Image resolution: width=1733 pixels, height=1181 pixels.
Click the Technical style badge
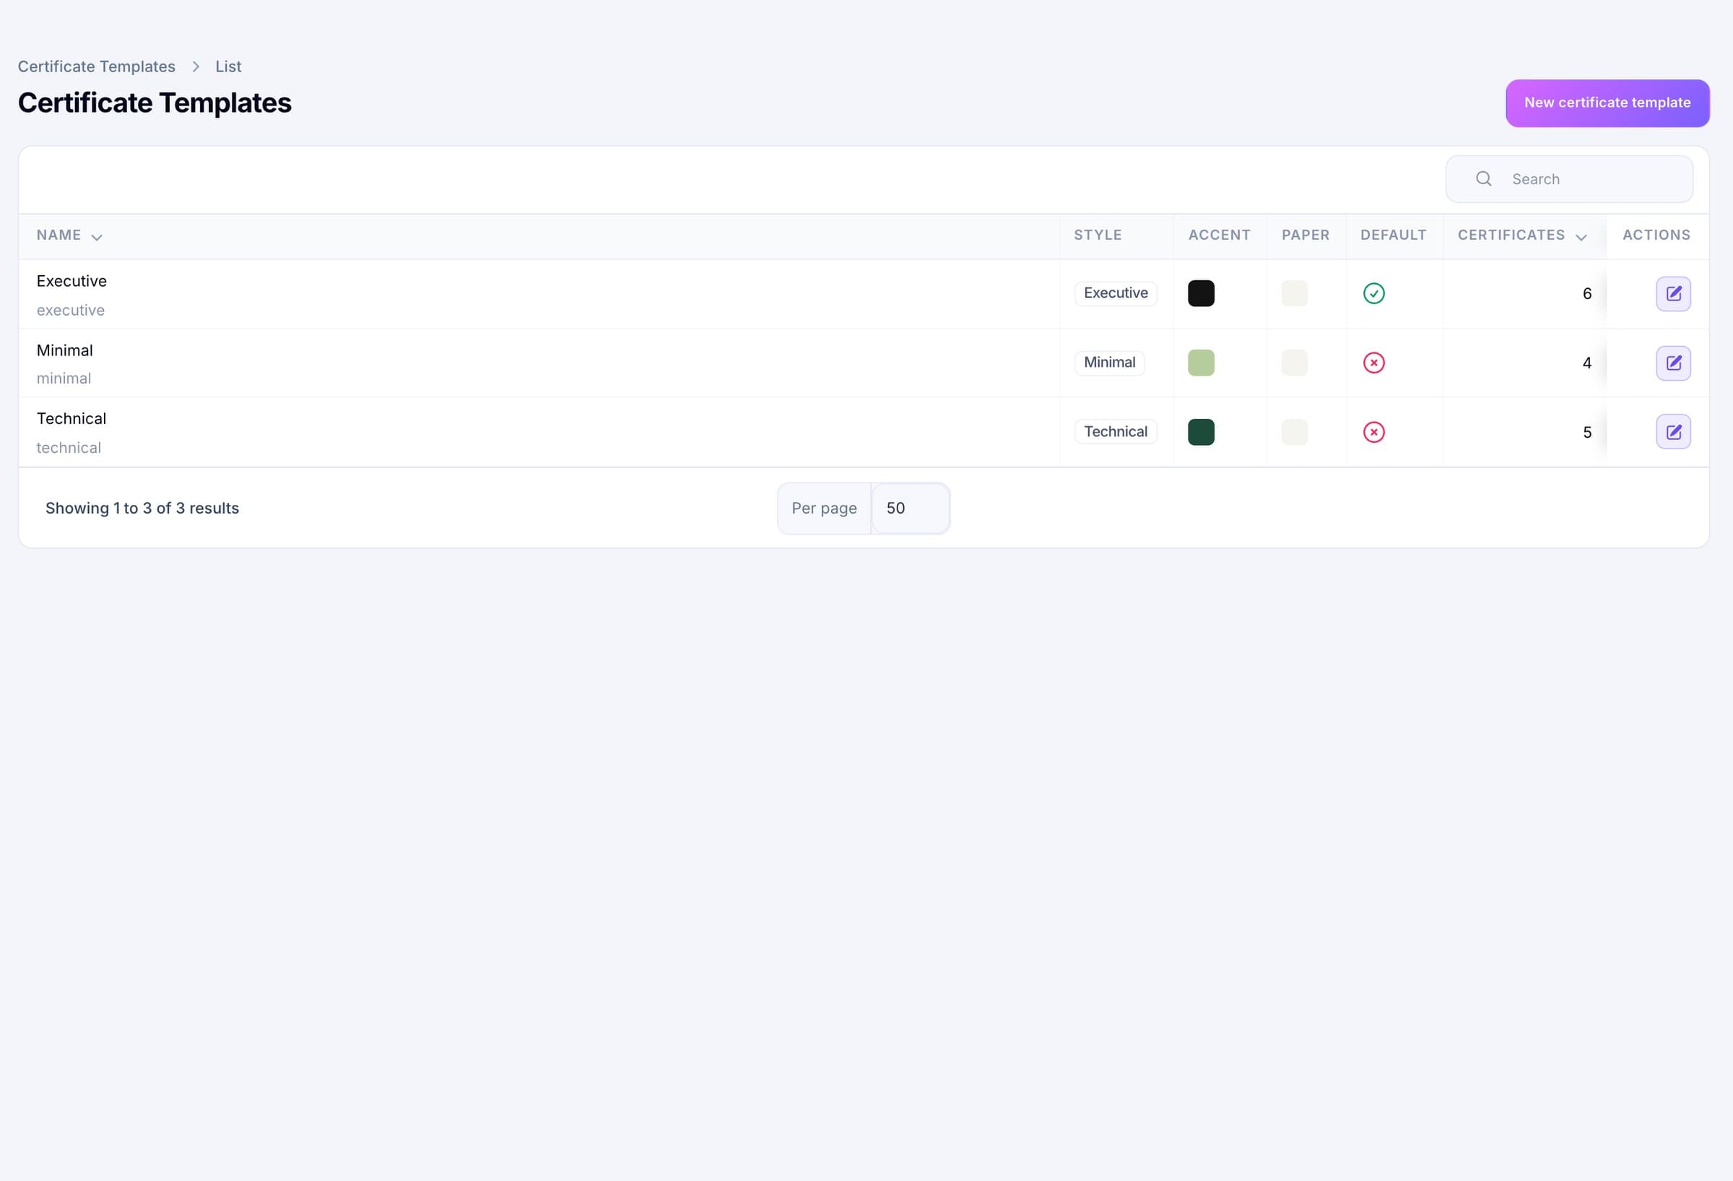(x=1116, y=432)
